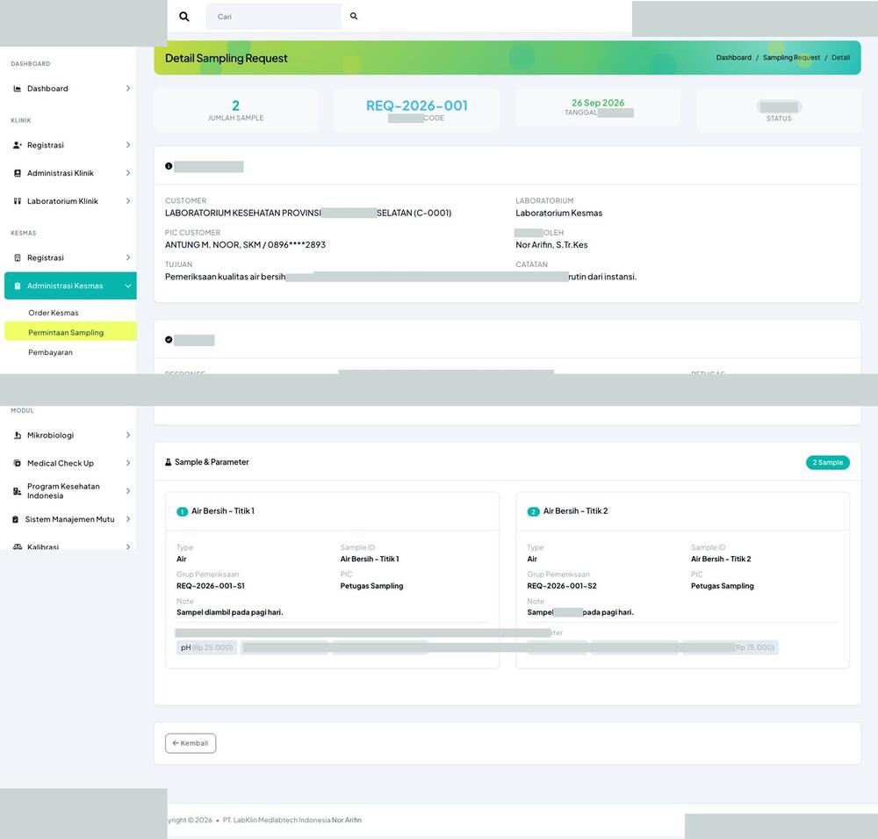This screenshot has height=839, width=878.
Task: Click the 2 Sample badge
Action: pos(828,462)
